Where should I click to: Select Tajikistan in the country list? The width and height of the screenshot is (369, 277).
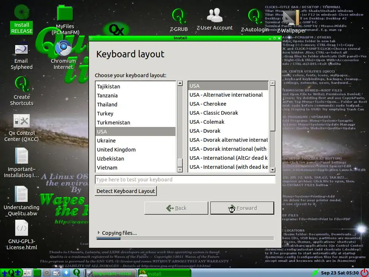[135, 87]
